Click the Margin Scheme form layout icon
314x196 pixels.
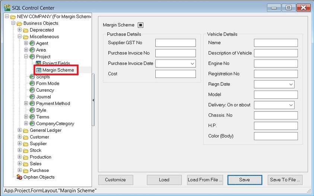38,70
